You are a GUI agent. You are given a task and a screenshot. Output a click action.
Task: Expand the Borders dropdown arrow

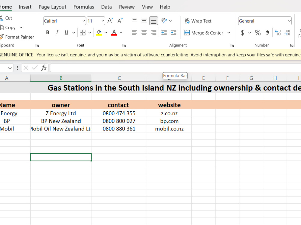coord(90,33)
